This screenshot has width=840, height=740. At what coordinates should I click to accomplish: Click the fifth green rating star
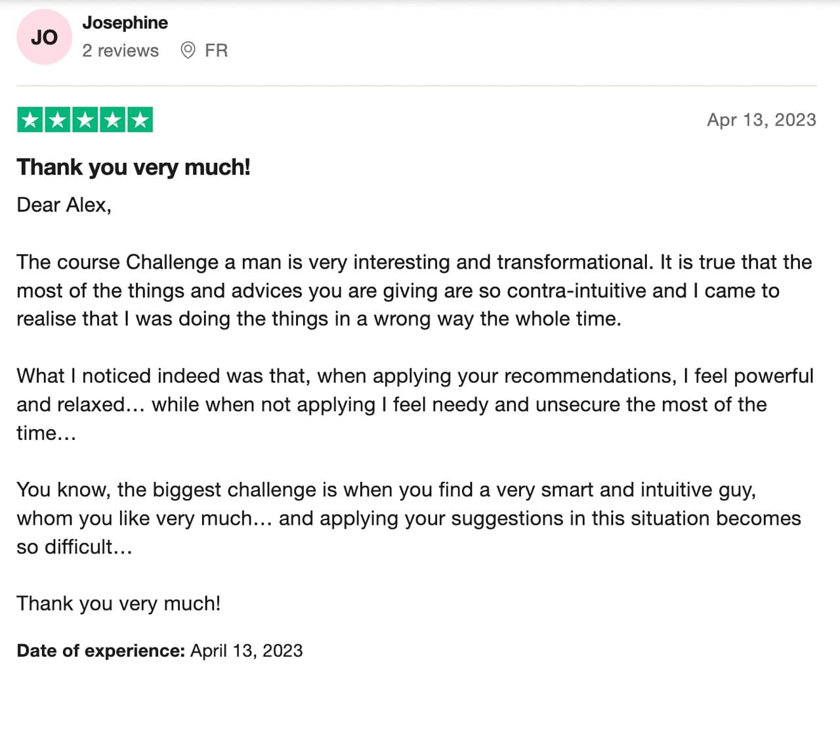140,120
